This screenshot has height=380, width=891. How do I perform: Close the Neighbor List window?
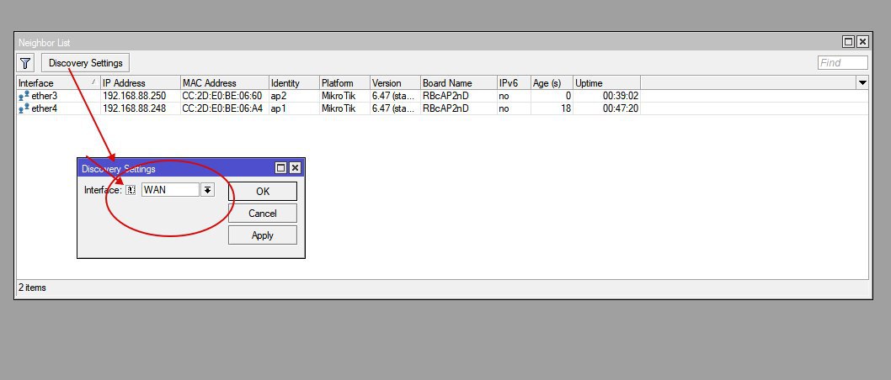click(x=862, y=42)
